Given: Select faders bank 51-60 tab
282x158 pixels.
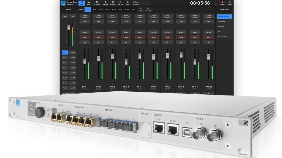Looking at the screenshot, I should click(x=120, y=10).
